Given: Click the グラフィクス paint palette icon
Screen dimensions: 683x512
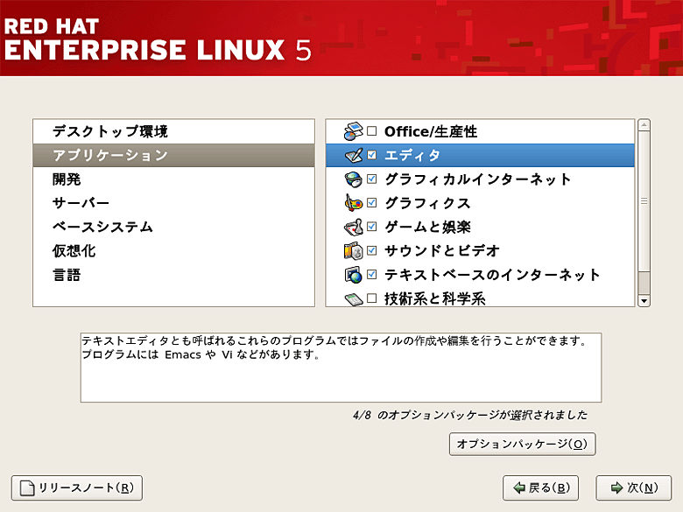Looking at the screenshot, I should pyautogui.click(x=352, y=203).
